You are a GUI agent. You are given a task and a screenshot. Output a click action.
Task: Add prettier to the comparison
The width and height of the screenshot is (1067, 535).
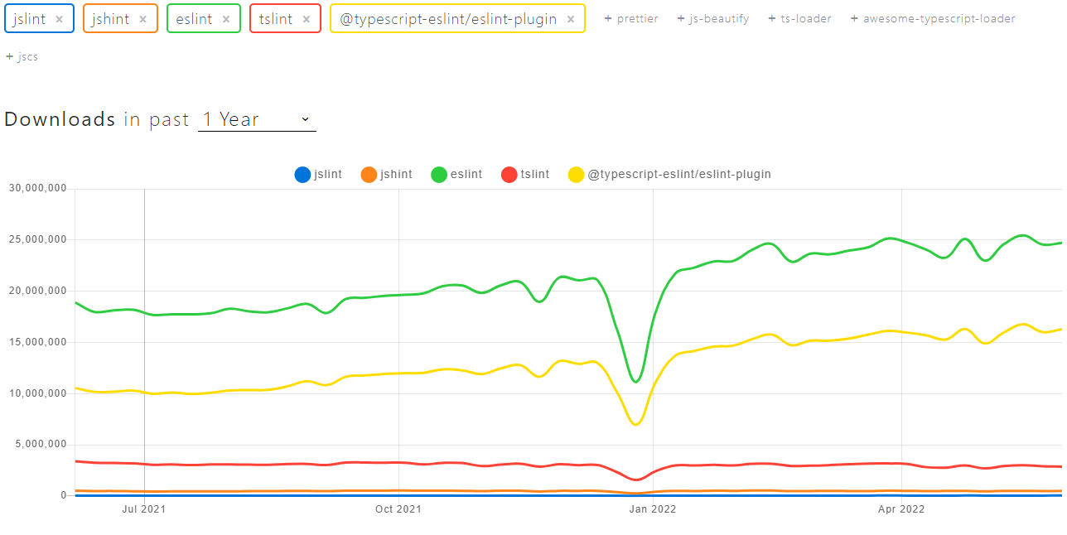point(631,18)
